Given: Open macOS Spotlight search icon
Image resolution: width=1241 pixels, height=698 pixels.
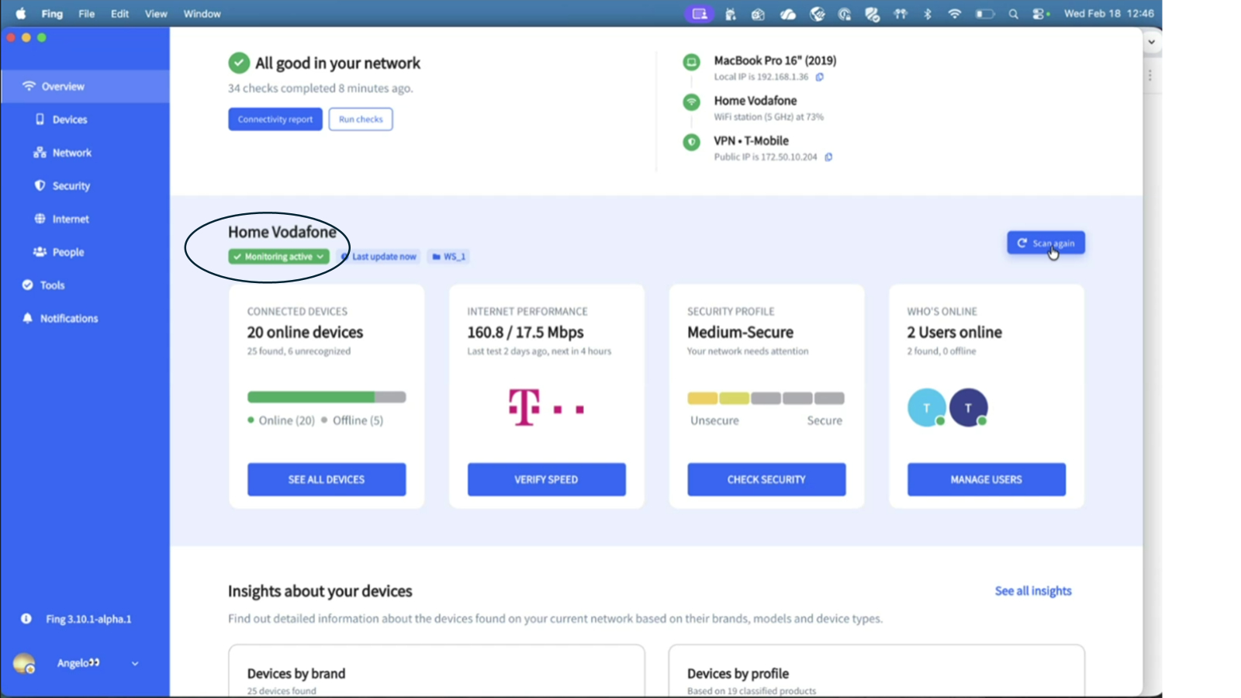Looking at the screenshot, I should tap(1013, 14).
